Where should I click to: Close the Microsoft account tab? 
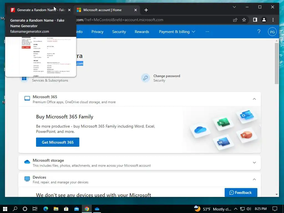[135, 10]
